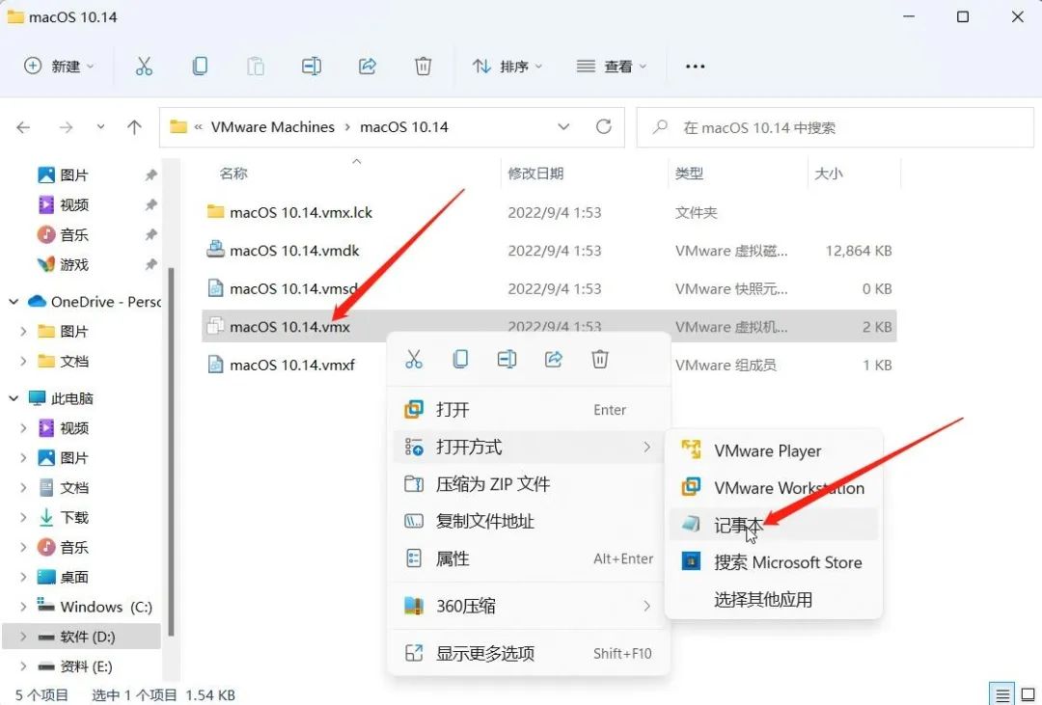This screenshot has height=705, width=1042.
Task: Expand 下载 under 此电脑
Action: 23,517
